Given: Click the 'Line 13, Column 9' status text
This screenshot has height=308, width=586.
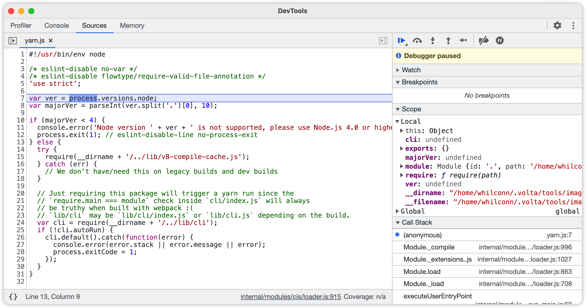Looking at the screenshot, I should [53, 296].
